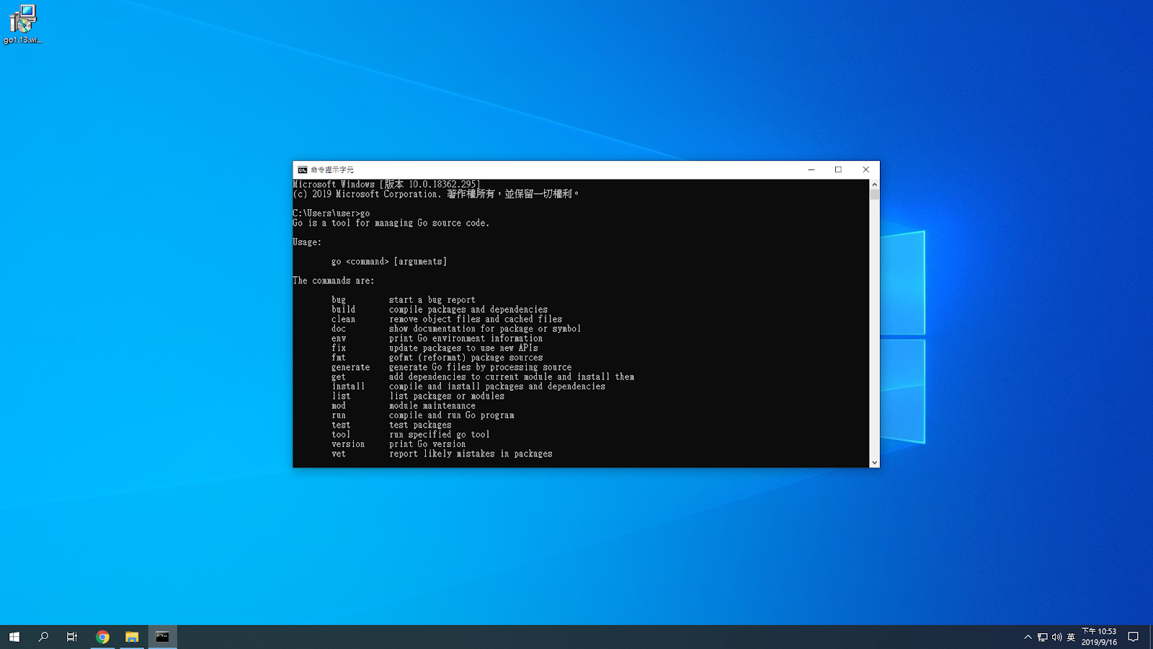Click the 'version' command name
The height and width of the screenshot is (649, 1153).
point(348,444)
